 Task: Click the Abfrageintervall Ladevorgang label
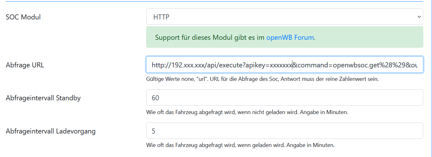[x=51, y=131]
